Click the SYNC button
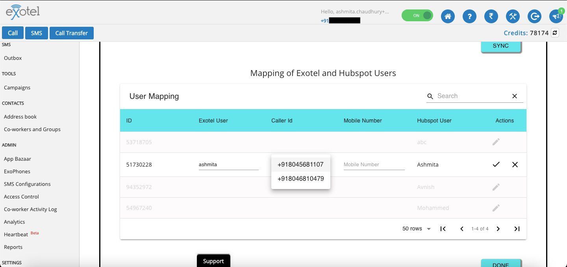Screen dimensions: 567x267 coord(501,46)
